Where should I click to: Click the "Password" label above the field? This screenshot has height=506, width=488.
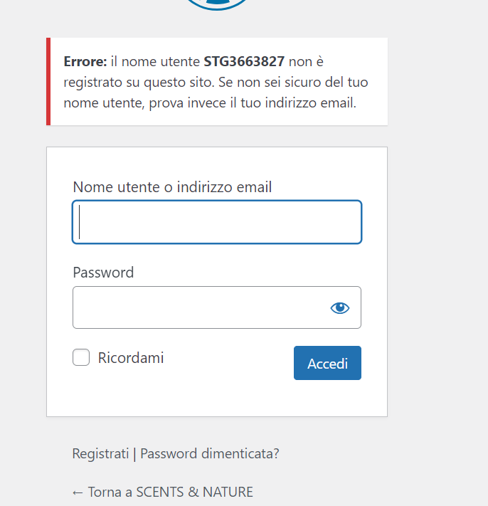click(103, 273)
